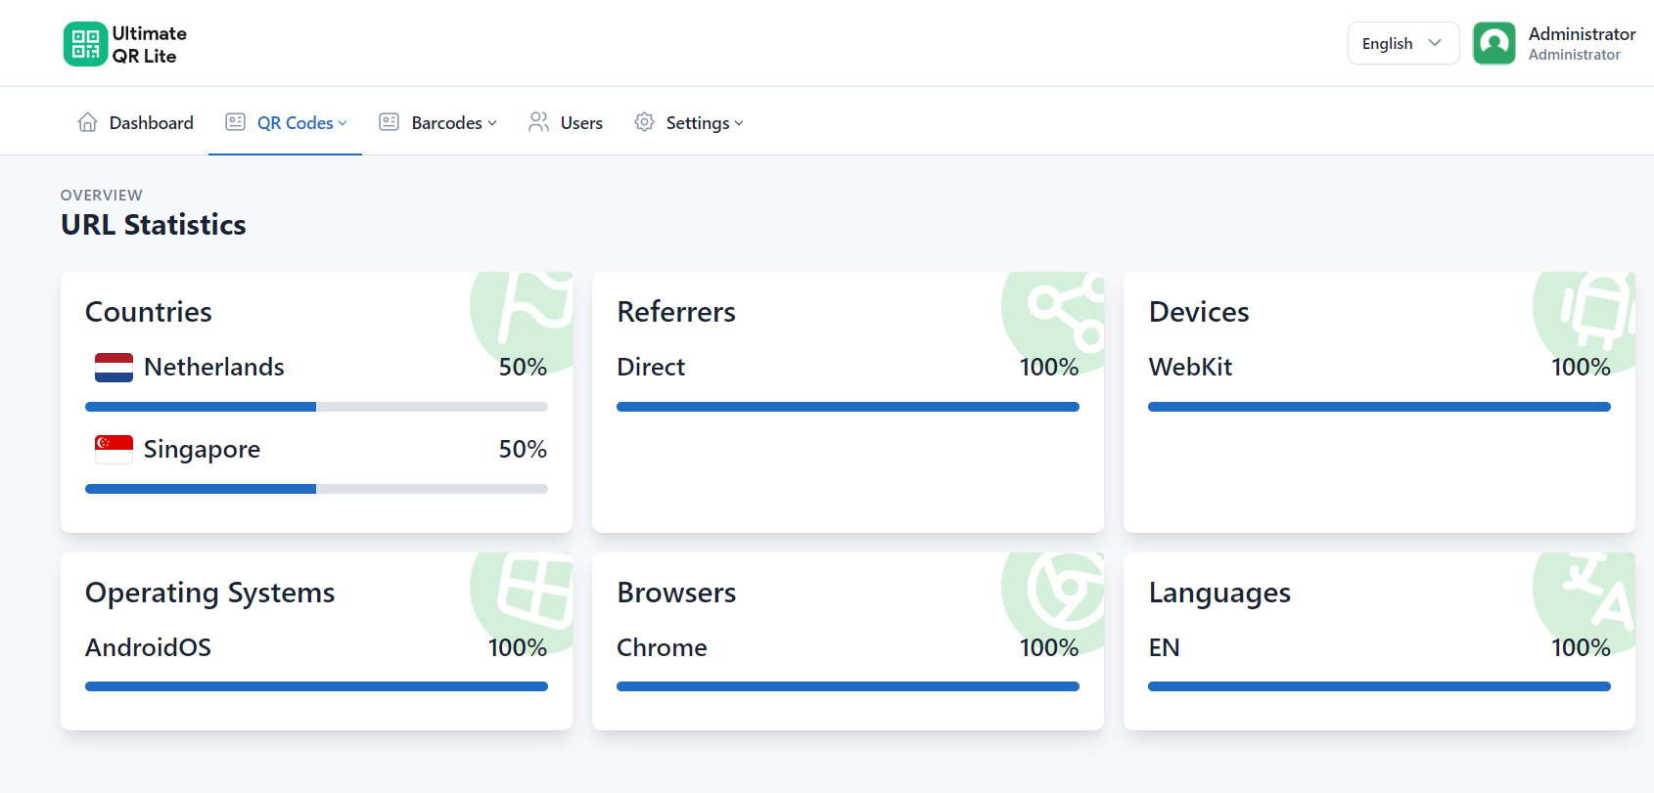Click the Netherlands progress bar
The height and width of the screenshot is (793, 1654).
tap(316, 407)
